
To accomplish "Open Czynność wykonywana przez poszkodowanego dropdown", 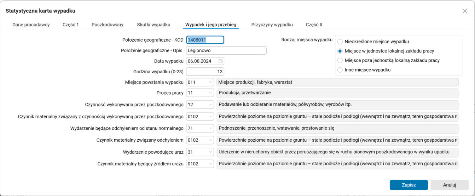I will (210, 105).
